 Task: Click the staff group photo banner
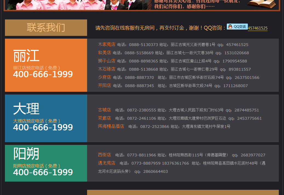77,5
